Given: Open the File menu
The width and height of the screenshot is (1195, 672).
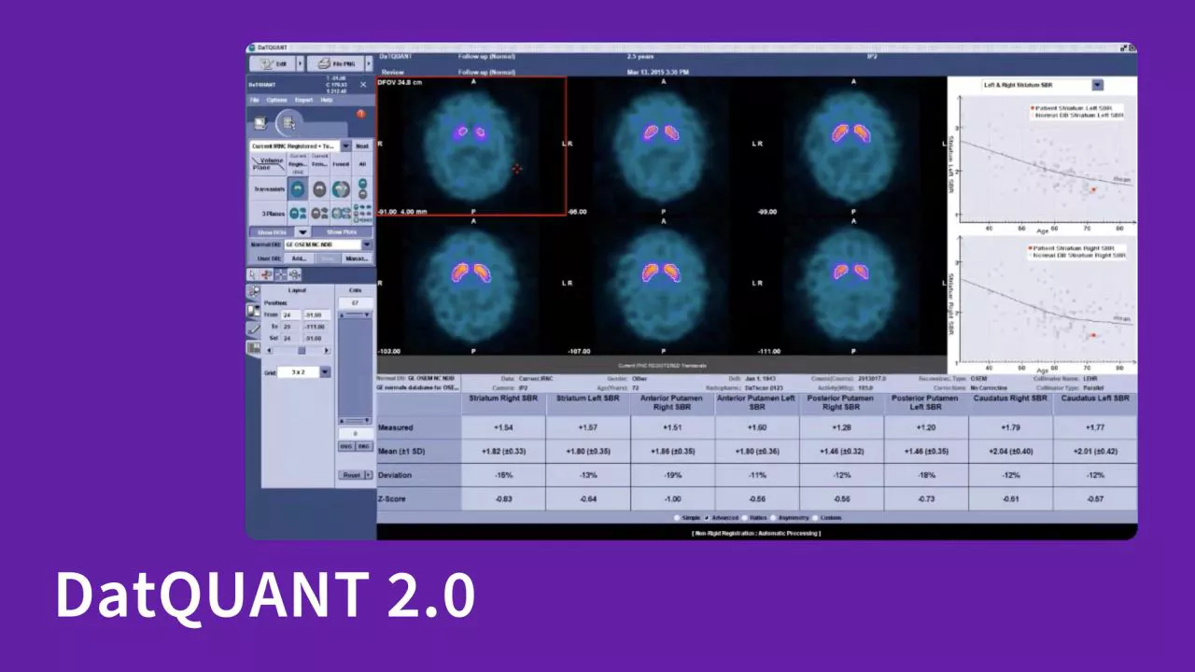Looking at the screenshot, I should click(254, 100).
